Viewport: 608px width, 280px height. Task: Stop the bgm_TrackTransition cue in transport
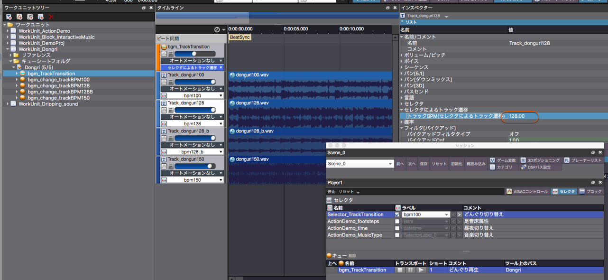pos(400,270)
